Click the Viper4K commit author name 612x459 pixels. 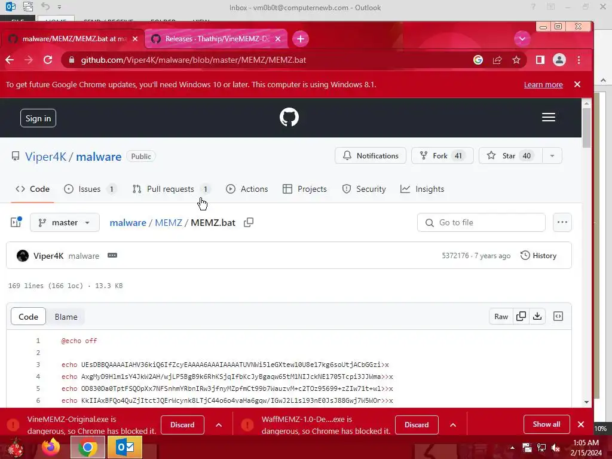point(48,256)
